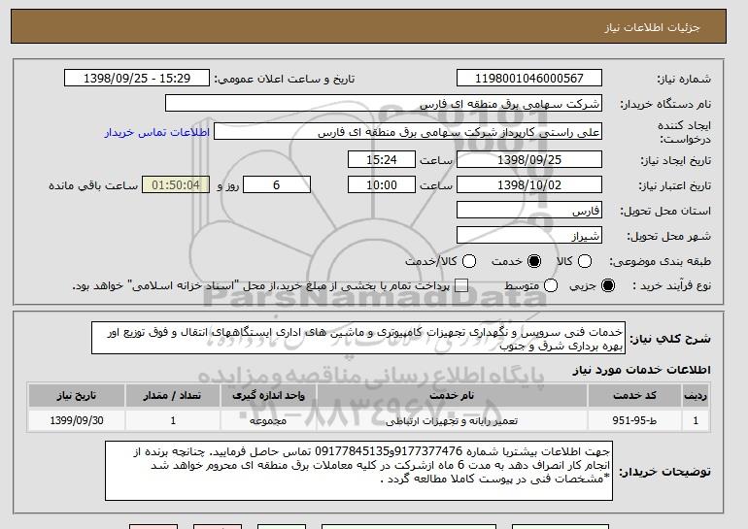This screenshot has height=529, width=748.
Task: Click the general need description text box
Action: pos(358,339)
